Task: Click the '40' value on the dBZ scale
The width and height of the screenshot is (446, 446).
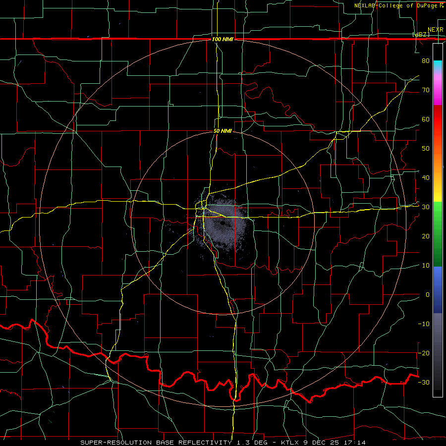Action: tap(426, 178)
